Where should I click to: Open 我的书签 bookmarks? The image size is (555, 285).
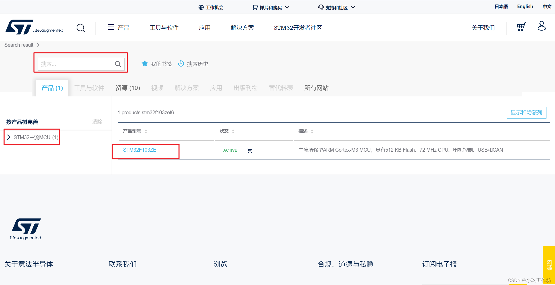pos(161,64)
